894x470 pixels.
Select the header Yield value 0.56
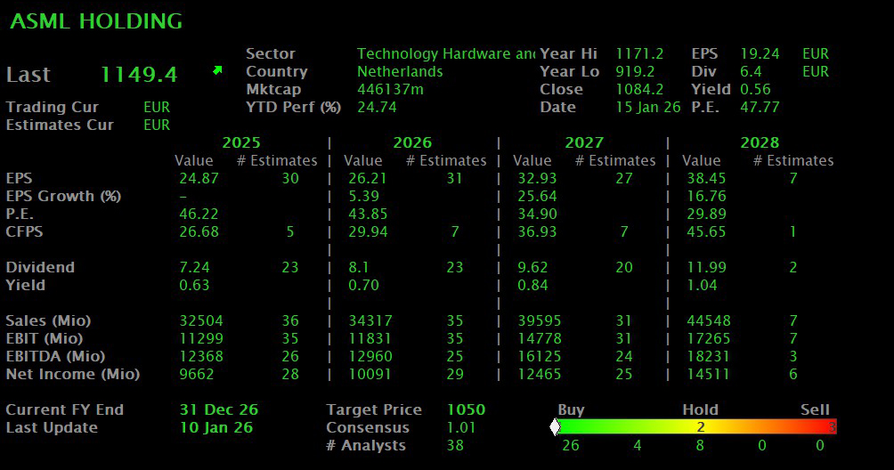755,89
